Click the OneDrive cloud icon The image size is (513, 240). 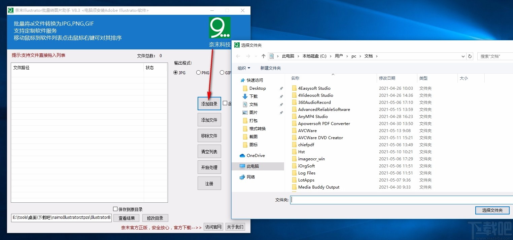tap(242, 156)
